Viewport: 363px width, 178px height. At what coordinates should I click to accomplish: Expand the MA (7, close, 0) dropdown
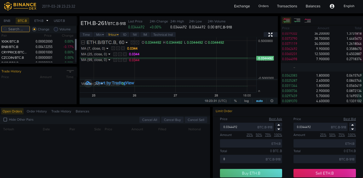click(x=108, y=49)
